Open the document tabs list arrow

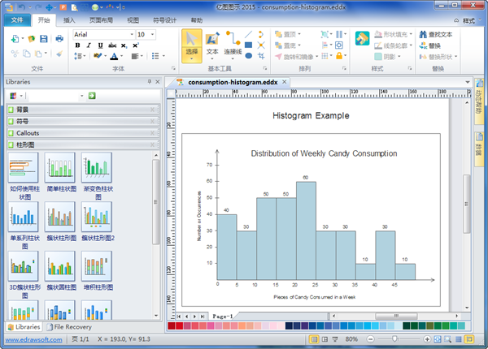(468, 82)
